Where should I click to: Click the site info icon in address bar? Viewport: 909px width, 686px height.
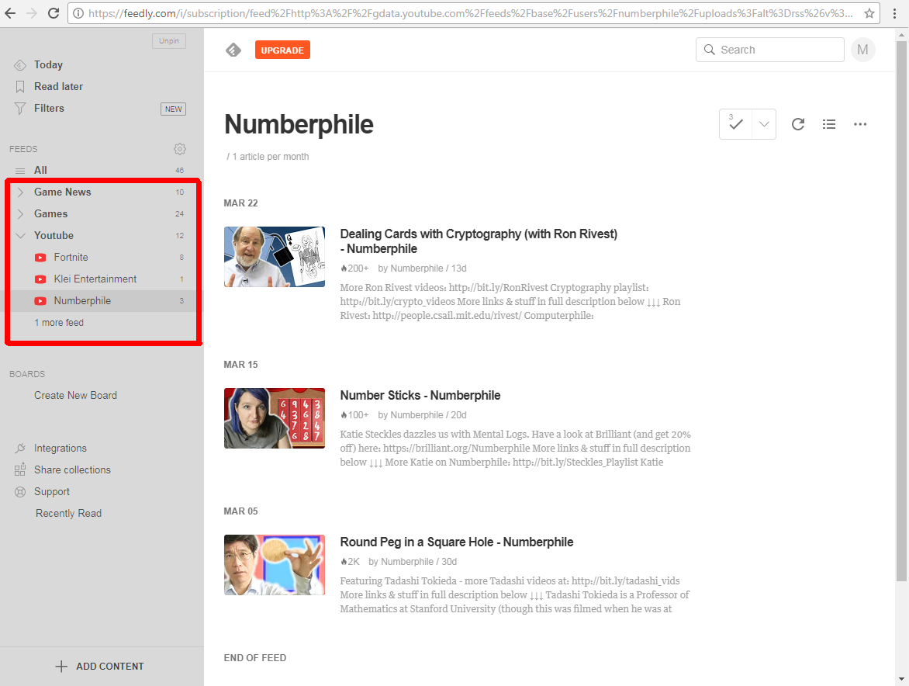(78, 12)
